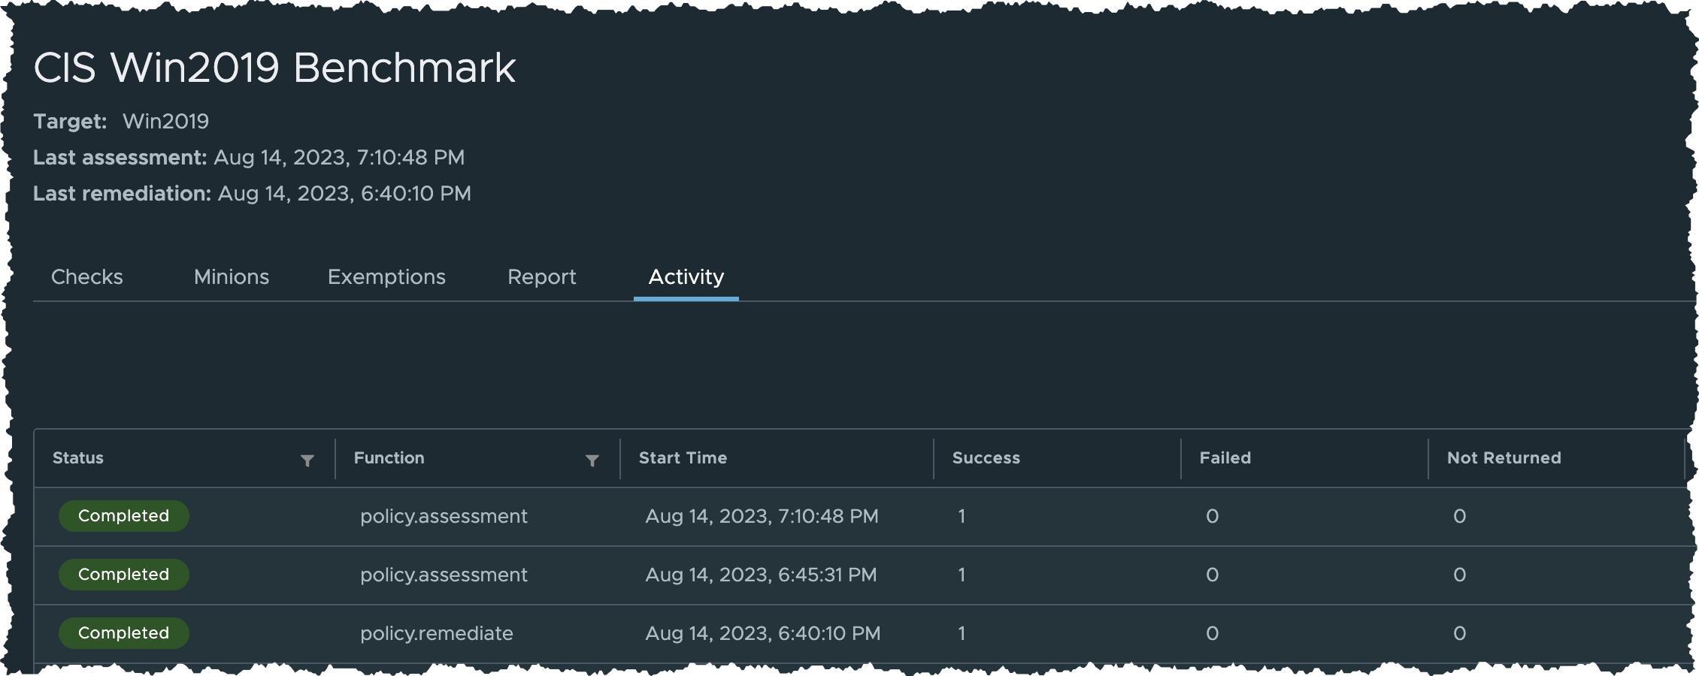Select policy.assessment in the 6:45:31 PM row
The image size is (1699, 676).
point(444,575)
